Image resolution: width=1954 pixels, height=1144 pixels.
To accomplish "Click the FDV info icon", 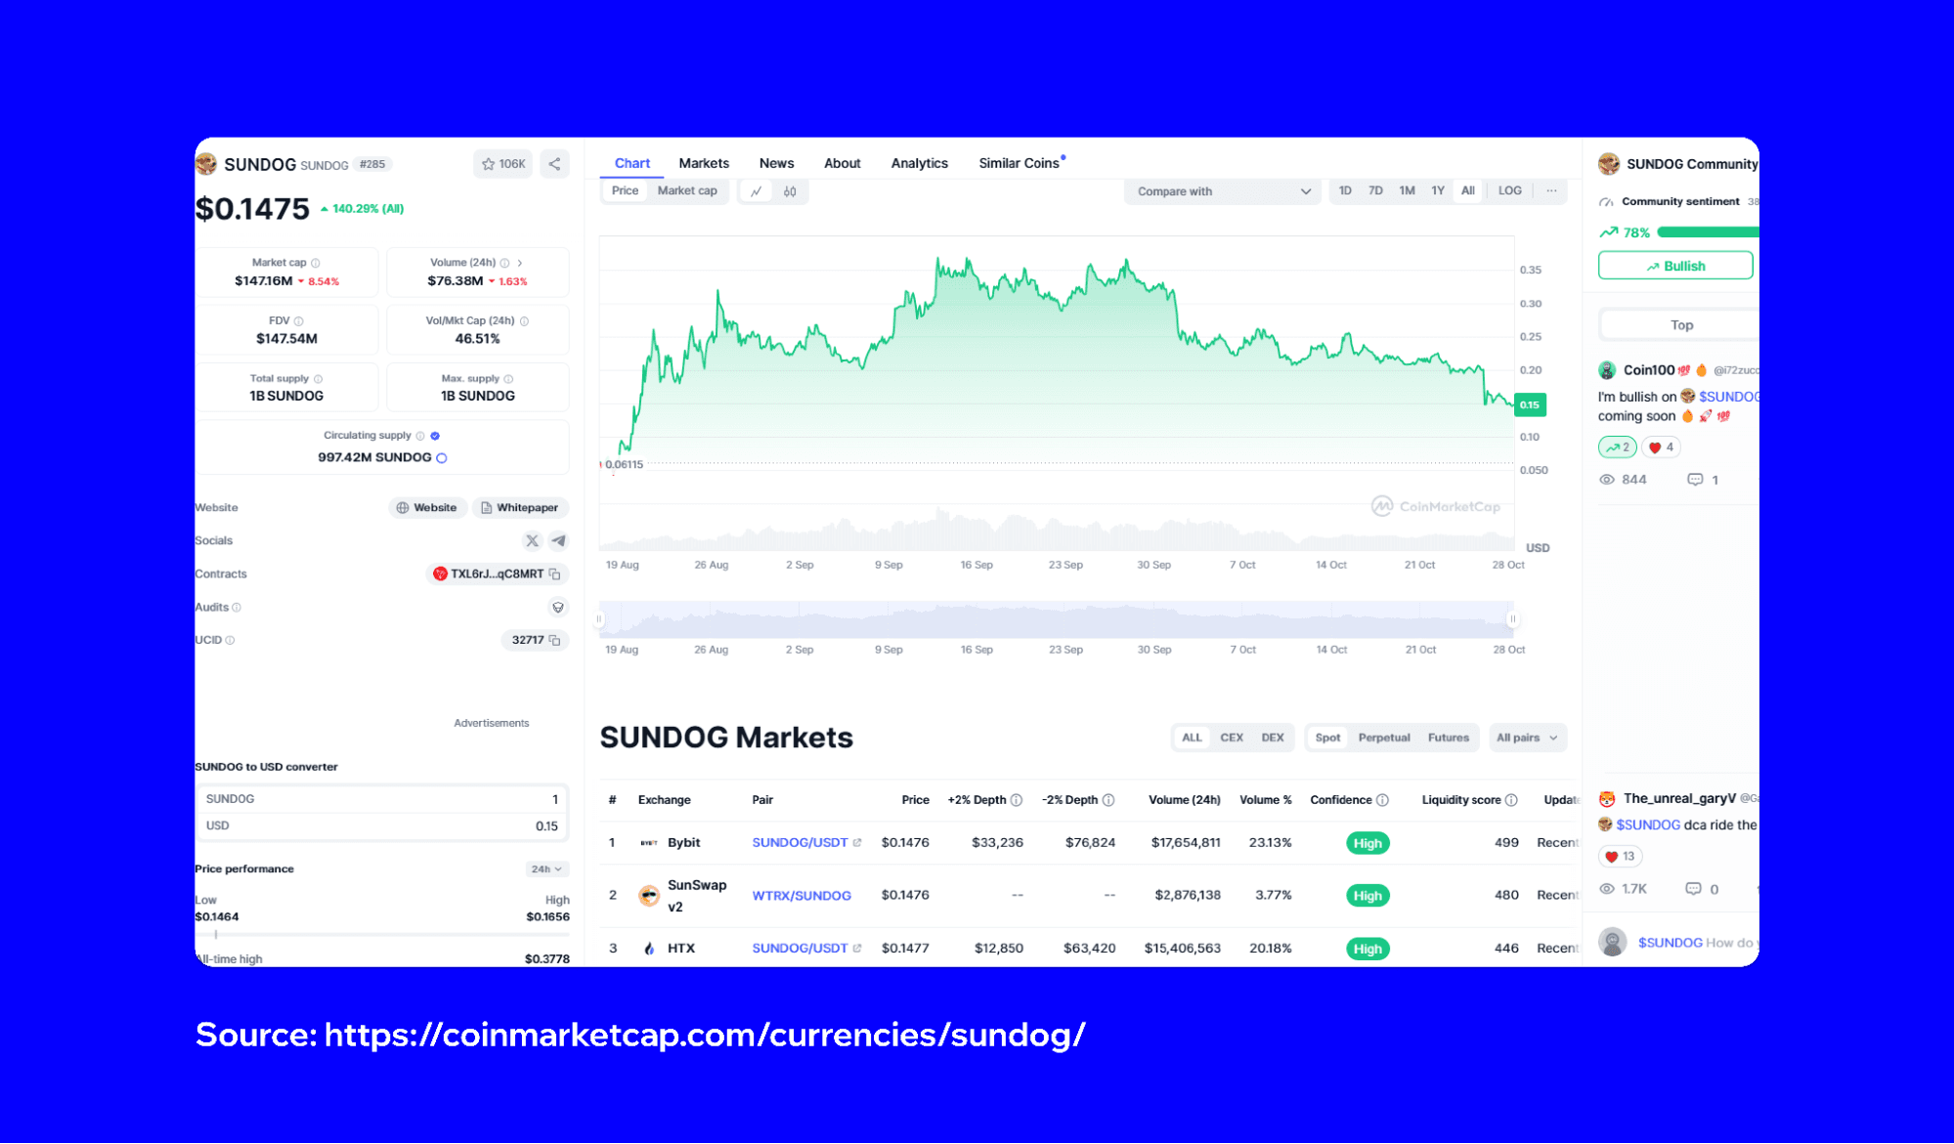I will [299, 321].
